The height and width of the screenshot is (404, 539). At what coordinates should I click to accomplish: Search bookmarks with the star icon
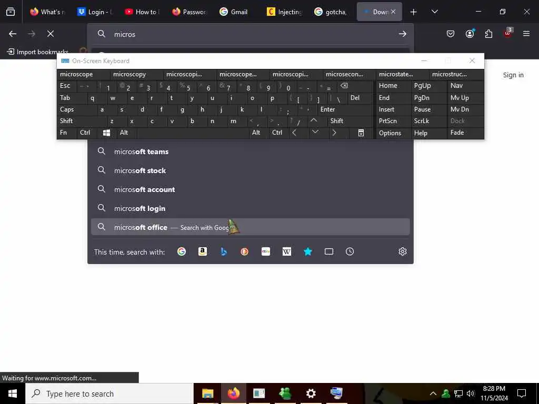click(x=307, y=251)
